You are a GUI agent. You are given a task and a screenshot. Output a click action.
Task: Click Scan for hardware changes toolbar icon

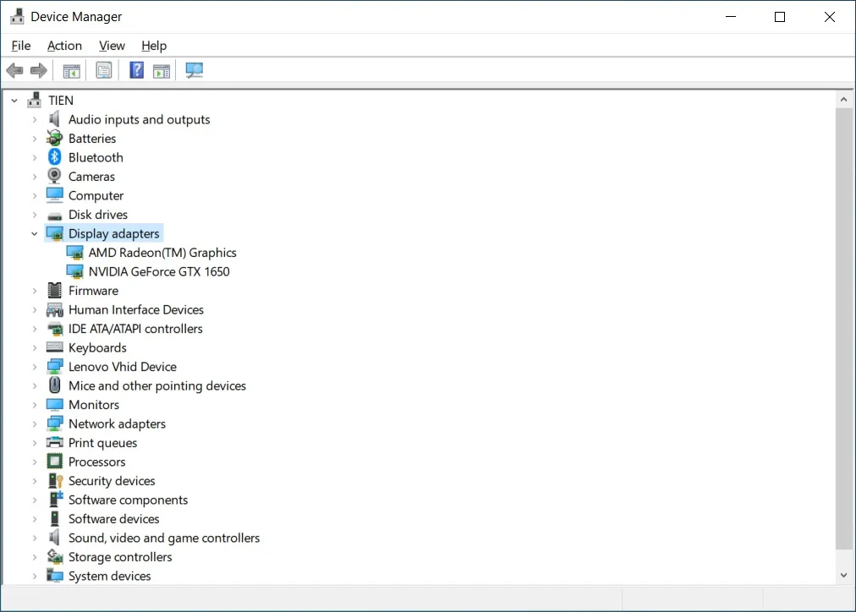coord(195,71)
